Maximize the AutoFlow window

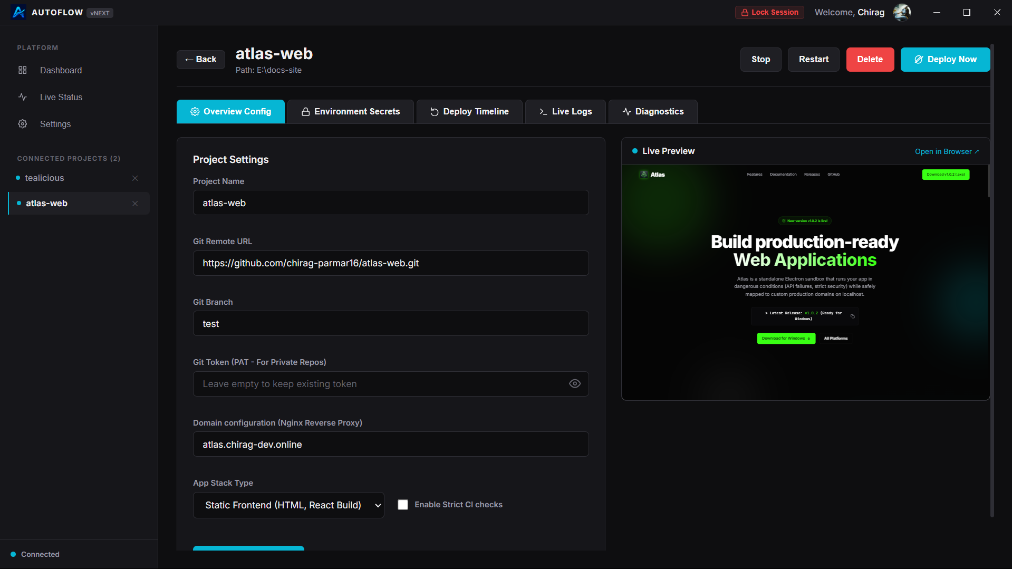tap(967, 12)
